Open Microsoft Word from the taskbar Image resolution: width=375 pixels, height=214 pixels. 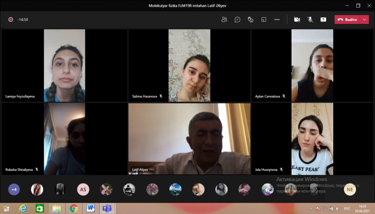point(89,208)
